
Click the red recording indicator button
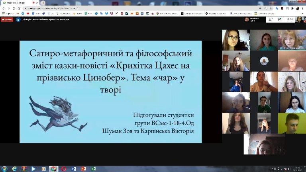(x=7, y=20)
